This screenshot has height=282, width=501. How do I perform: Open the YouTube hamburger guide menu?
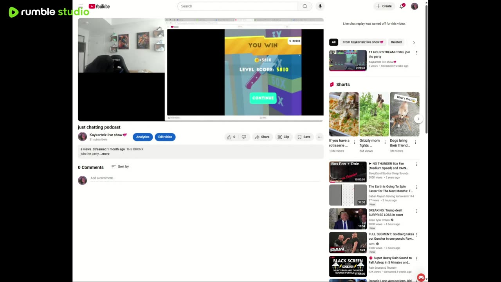pos(81,6)
